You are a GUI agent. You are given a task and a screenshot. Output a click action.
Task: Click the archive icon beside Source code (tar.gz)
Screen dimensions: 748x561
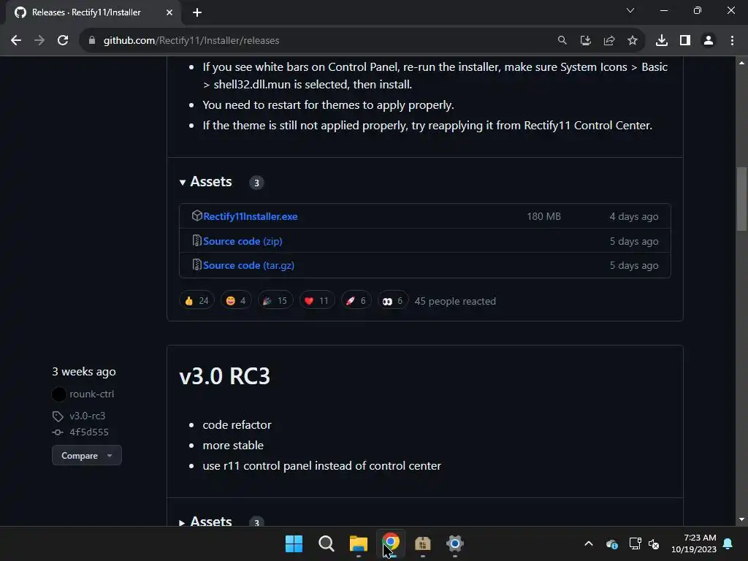pos(196,264)
